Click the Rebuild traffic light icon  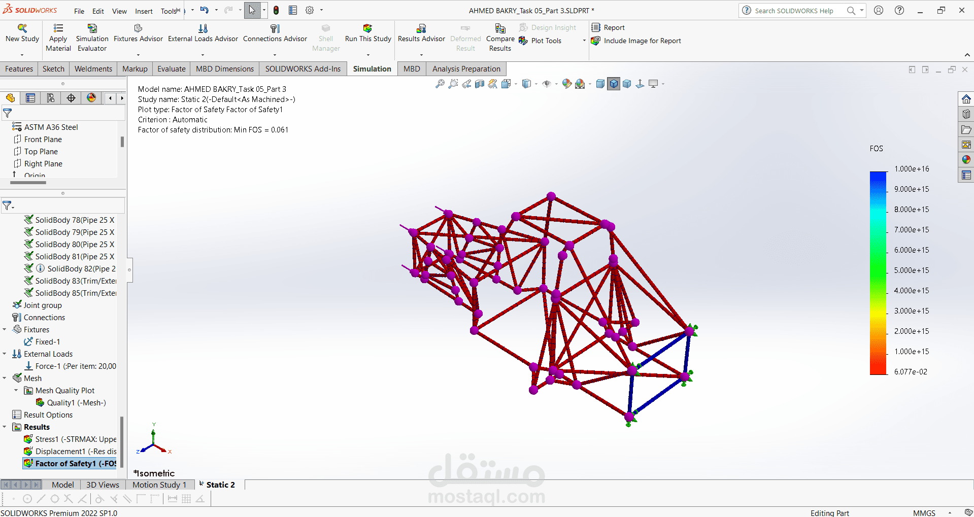[276, 10]
